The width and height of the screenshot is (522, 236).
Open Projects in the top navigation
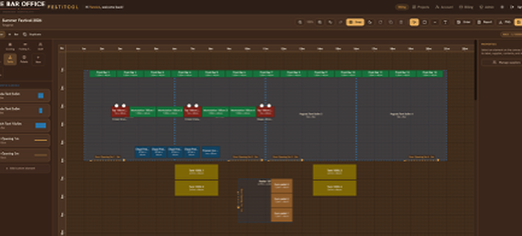(x=421, y=7)
